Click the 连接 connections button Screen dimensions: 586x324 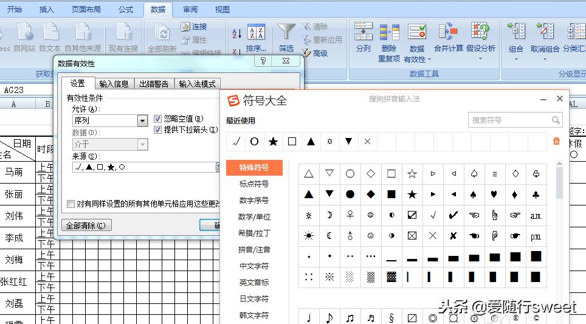194,27
